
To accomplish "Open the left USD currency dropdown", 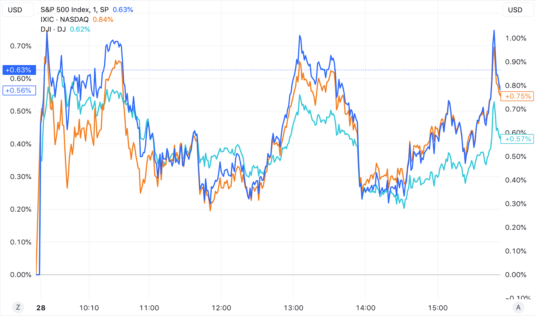I will [x=18, y=10].
